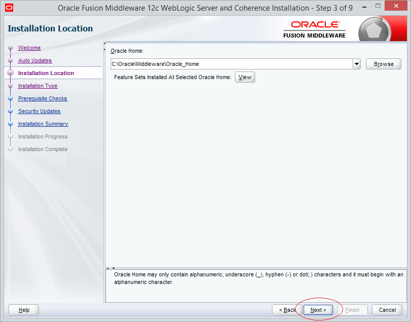The height and width of the screenshot is (322, 411).
Task: Jump to Installation Type step
Action: point(38,86)
